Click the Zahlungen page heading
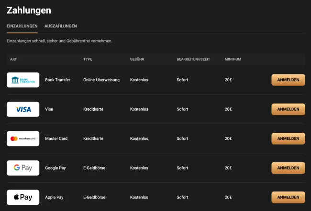Screen dimensions: 311x211 pos(29,10)
